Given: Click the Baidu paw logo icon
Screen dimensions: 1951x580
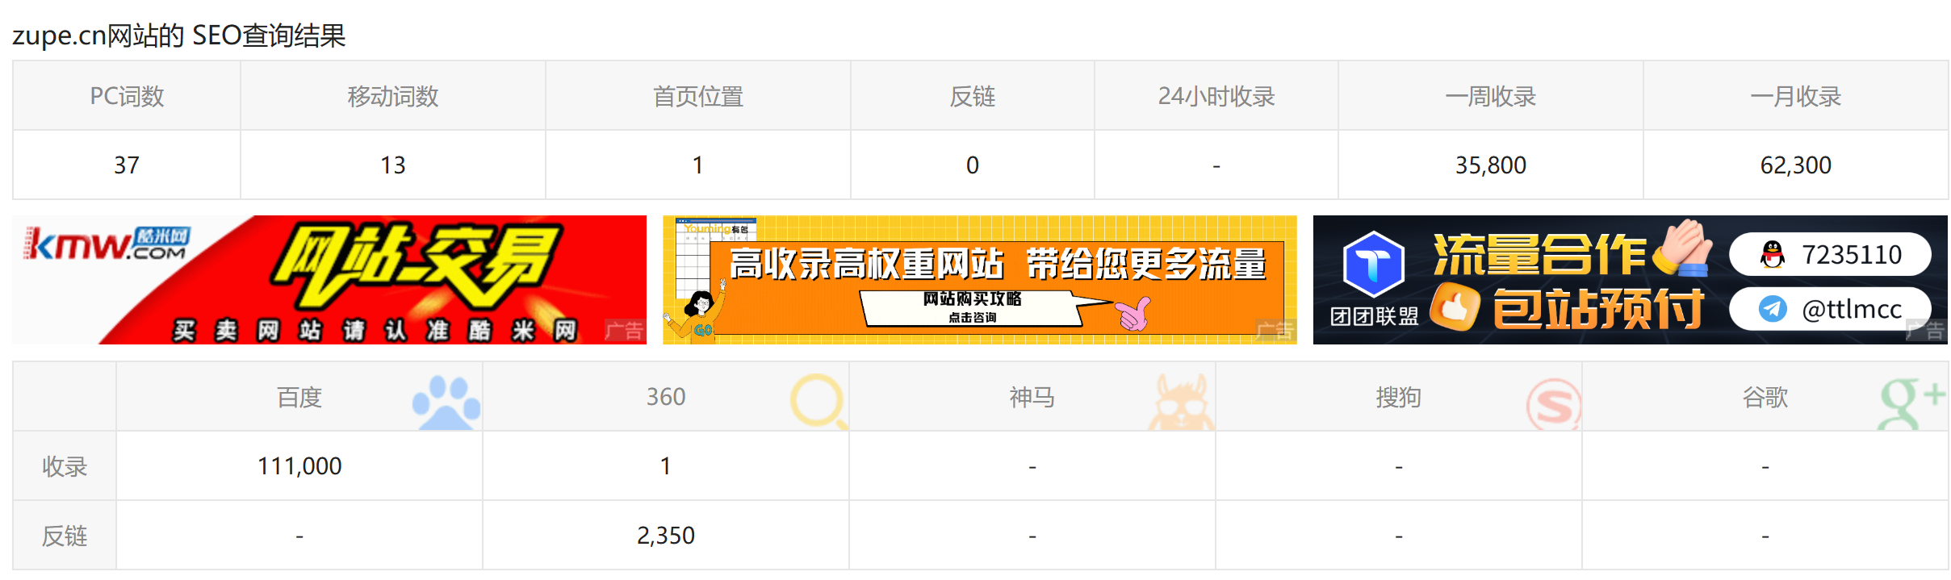Looking at the screenshot, I should point(446,402).
